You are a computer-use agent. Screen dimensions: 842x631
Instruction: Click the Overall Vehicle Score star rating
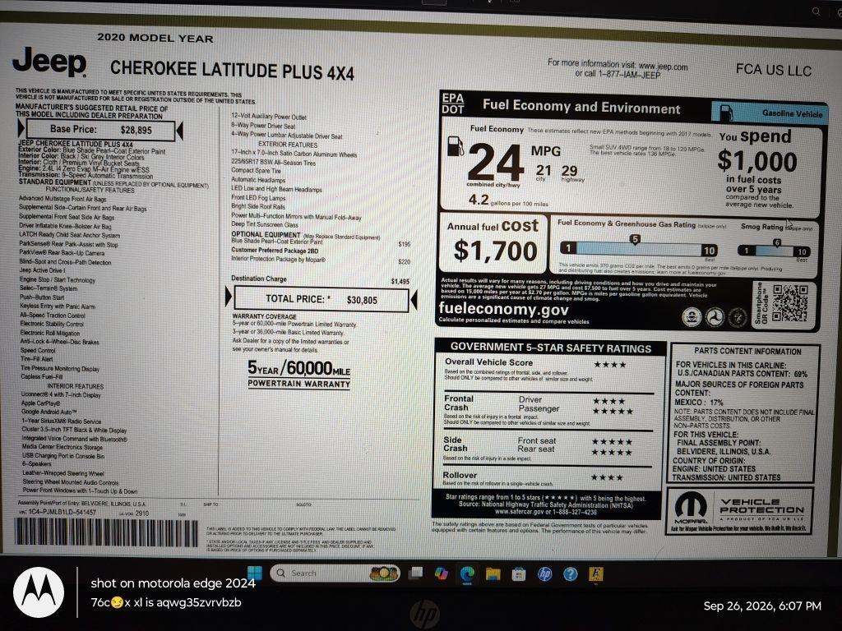(x=609, y=365)
